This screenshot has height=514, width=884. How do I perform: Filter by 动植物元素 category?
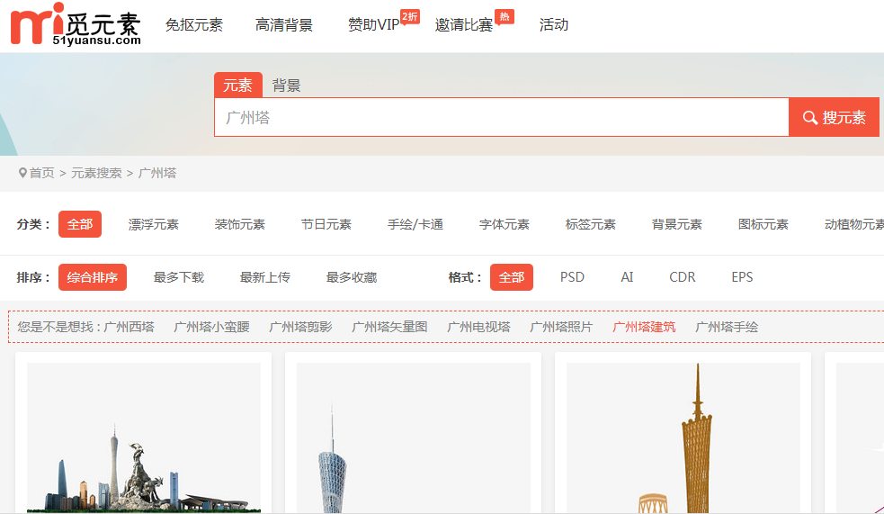pos(854,224)
